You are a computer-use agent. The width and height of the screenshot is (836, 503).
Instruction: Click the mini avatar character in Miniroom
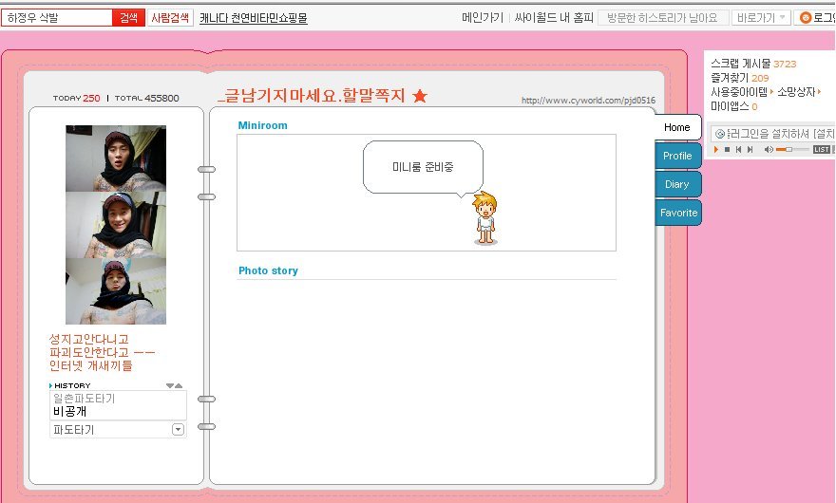(485, 218)
